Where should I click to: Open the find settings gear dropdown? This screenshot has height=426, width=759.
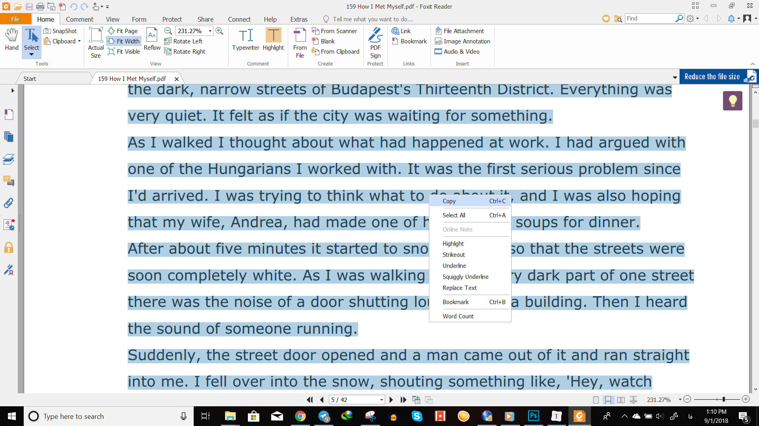tap(693, 19)
